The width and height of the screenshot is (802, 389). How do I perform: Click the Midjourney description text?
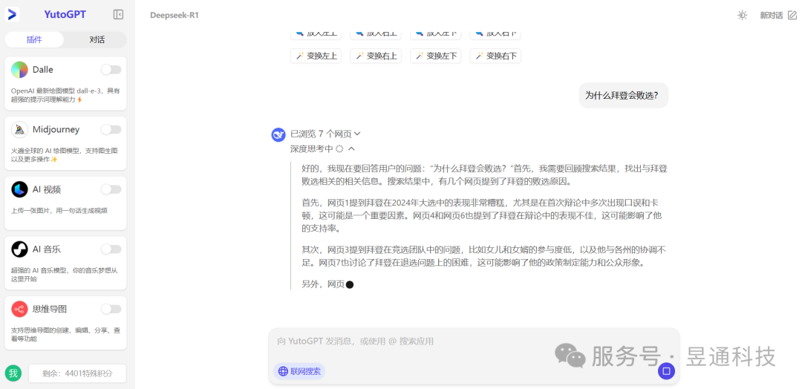65,155
